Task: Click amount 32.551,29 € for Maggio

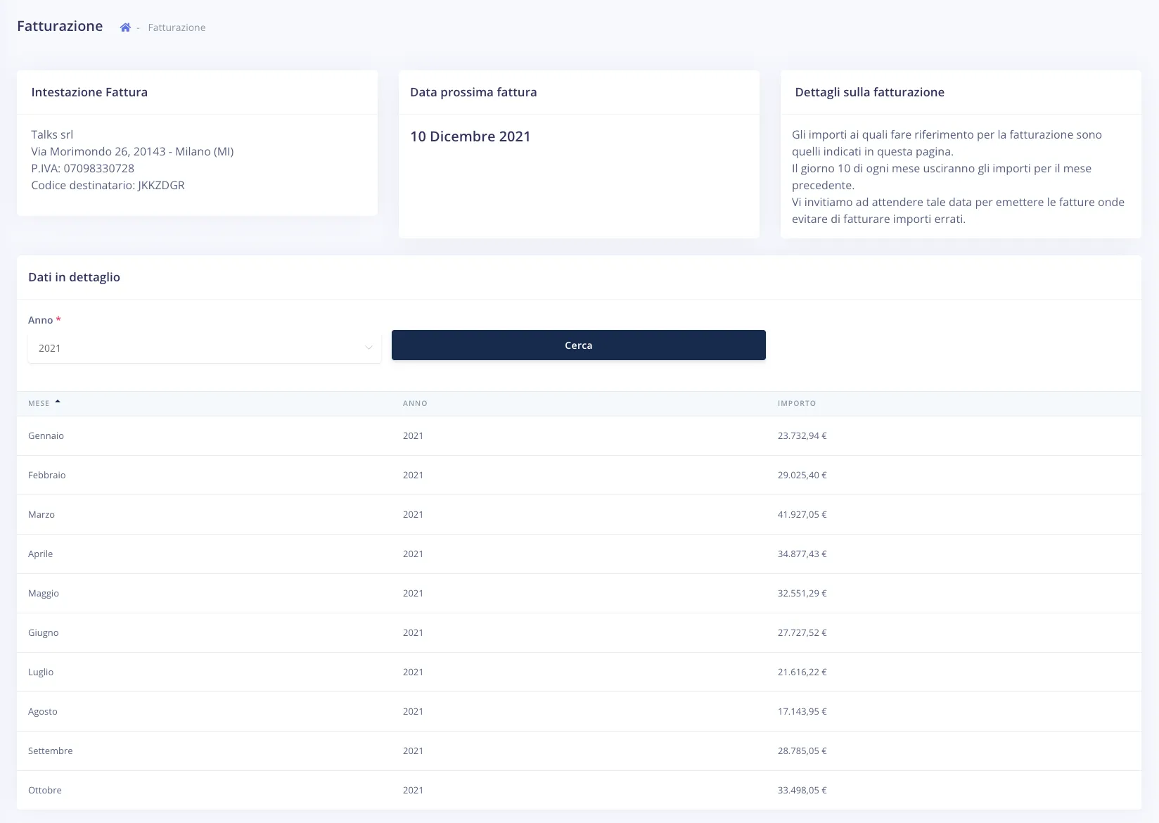Action: (802, 593)
